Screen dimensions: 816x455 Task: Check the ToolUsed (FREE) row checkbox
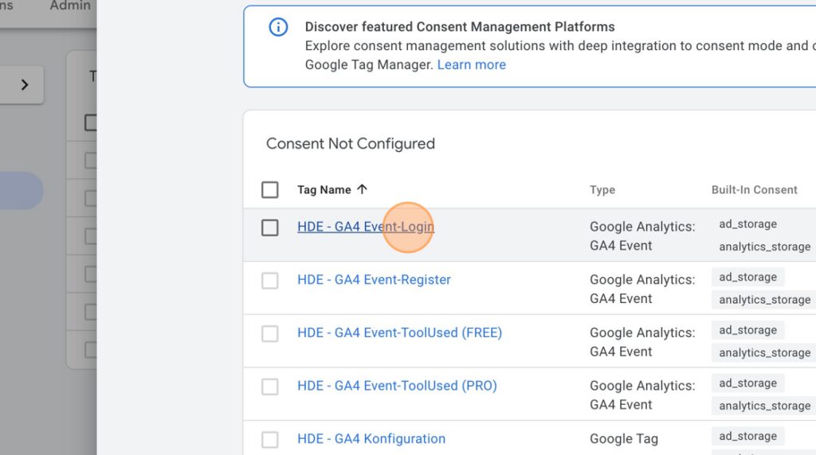(269, 333)
